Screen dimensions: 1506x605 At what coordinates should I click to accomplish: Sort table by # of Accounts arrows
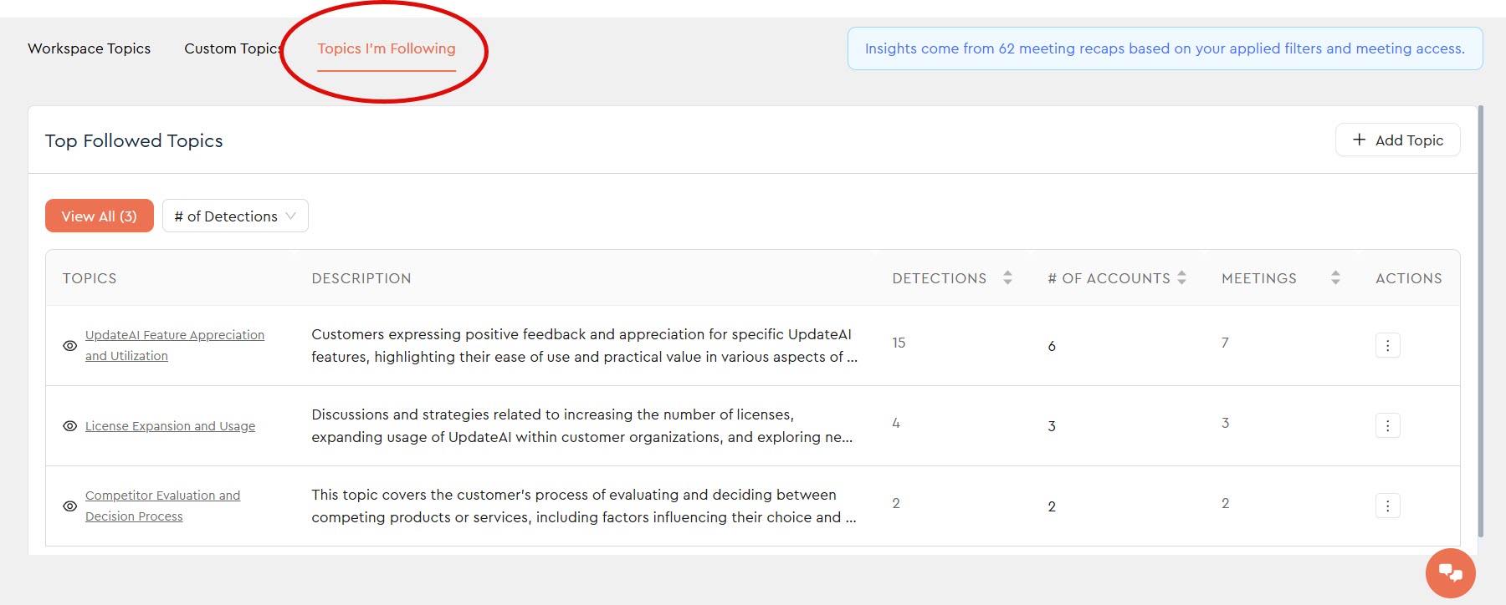coord(1181,277)
